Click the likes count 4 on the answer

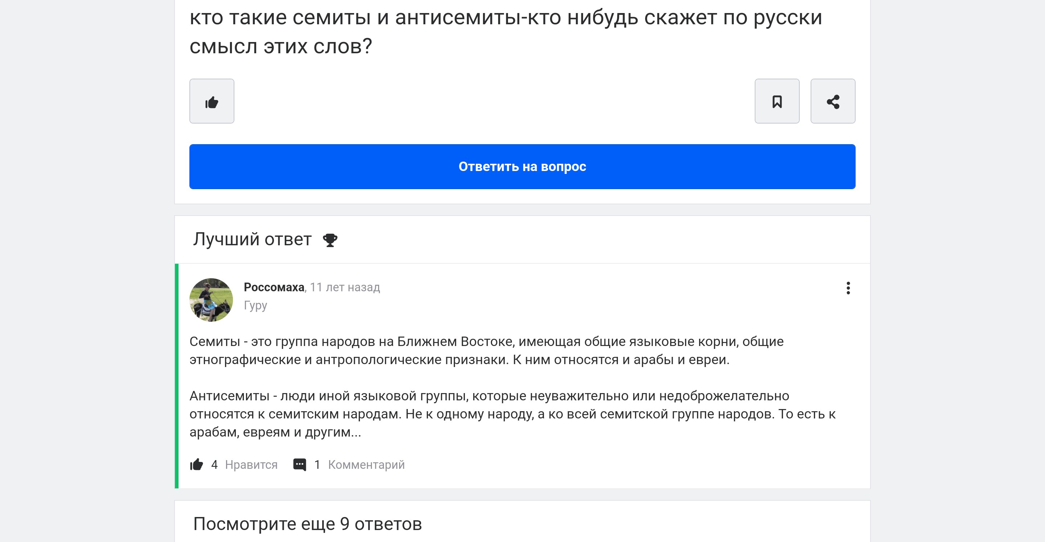coord(214,464)
